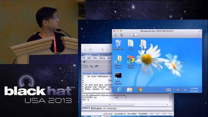Open the WinDbg View menu
208x117 pixels.
(95, 58)
